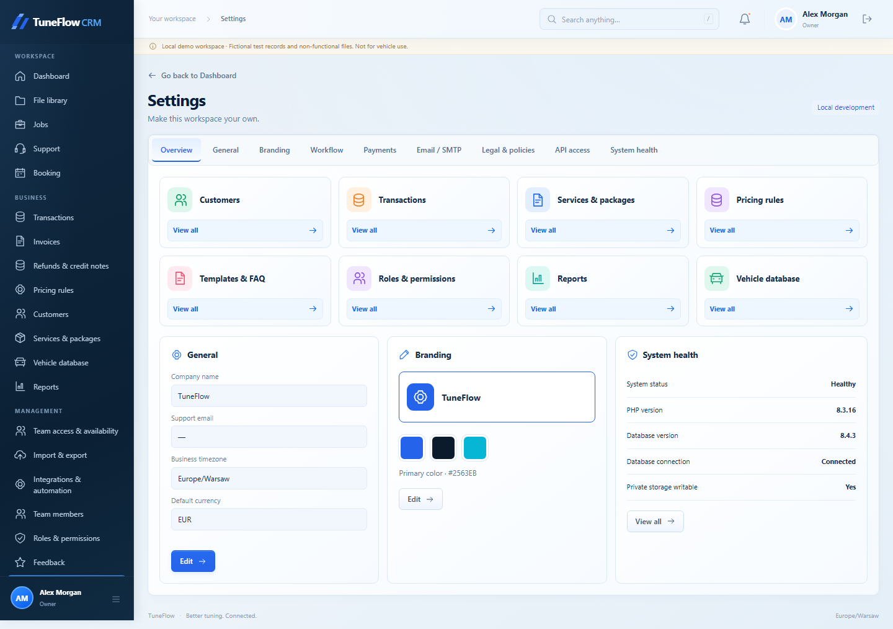Viewport: 893px width, 629px height.
Task: Click the Customers card people icon
Action: 180,200
